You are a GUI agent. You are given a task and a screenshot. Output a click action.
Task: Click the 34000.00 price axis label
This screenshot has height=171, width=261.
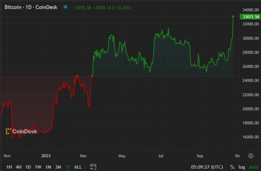coord(251,10)
